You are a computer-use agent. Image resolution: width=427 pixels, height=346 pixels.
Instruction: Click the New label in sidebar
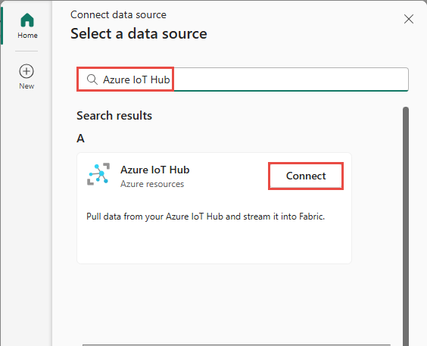[26, 86]
